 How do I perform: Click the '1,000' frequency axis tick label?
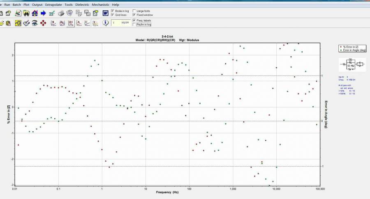click(x=233, y=189)
